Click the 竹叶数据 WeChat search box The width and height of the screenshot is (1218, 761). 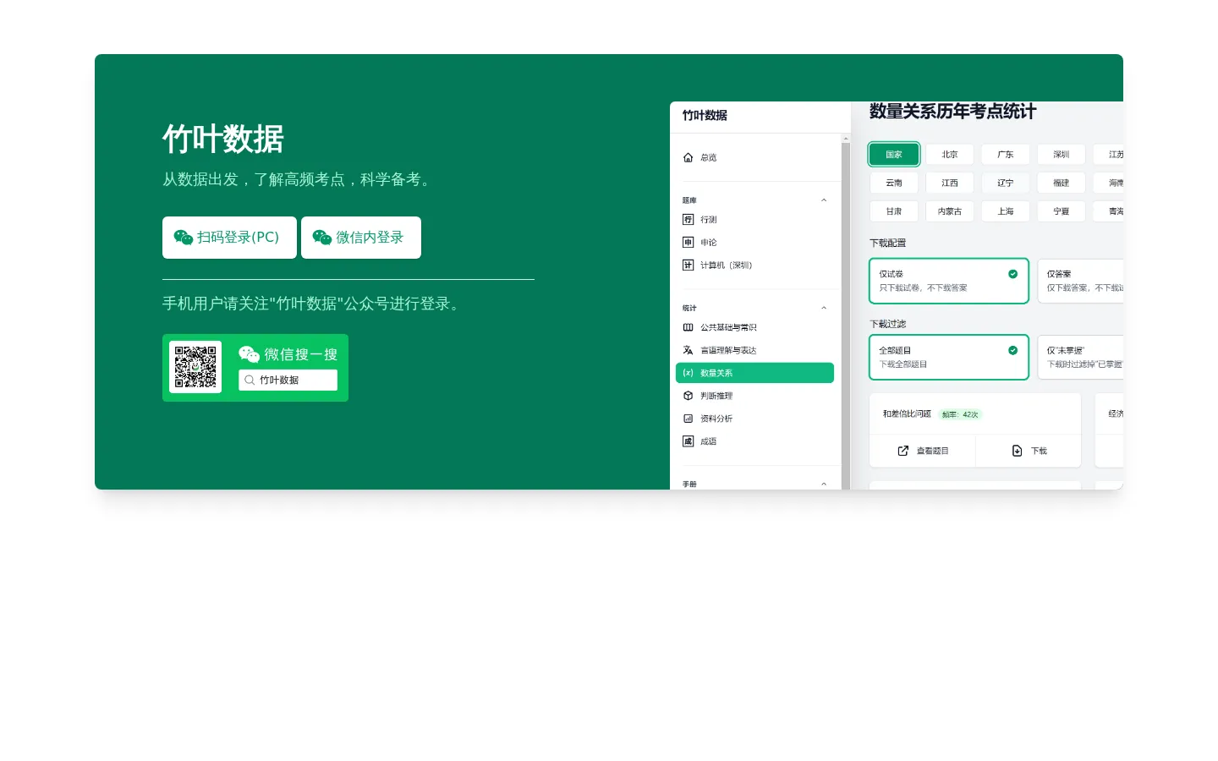288,380
